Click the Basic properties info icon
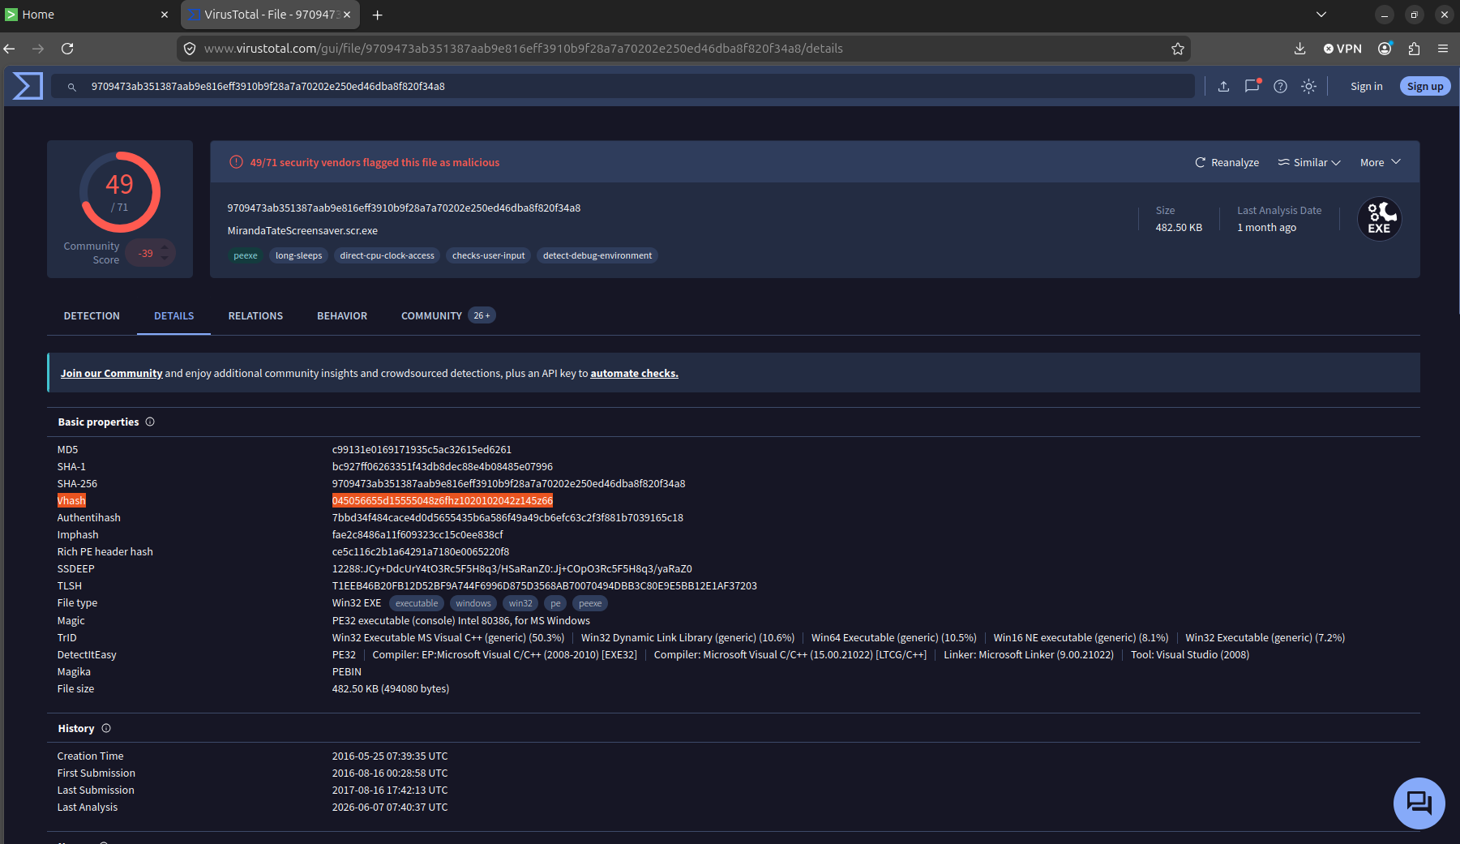 tap(150, 422)
